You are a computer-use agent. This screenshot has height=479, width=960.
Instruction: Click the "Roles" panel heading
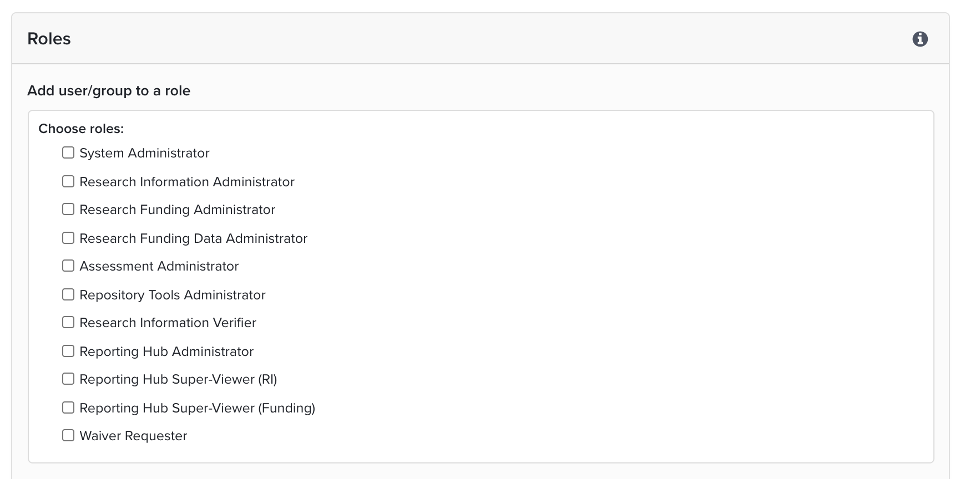tap(49, 39)
